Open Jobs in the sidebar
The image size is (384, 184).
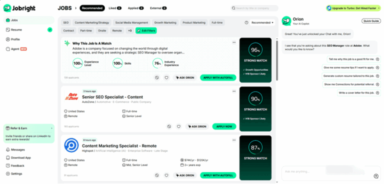point(29,20)
